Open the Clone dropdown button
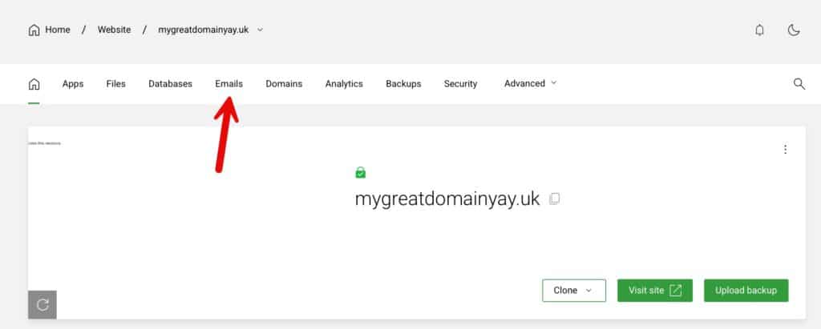821x329 pixels. (574, 291)
